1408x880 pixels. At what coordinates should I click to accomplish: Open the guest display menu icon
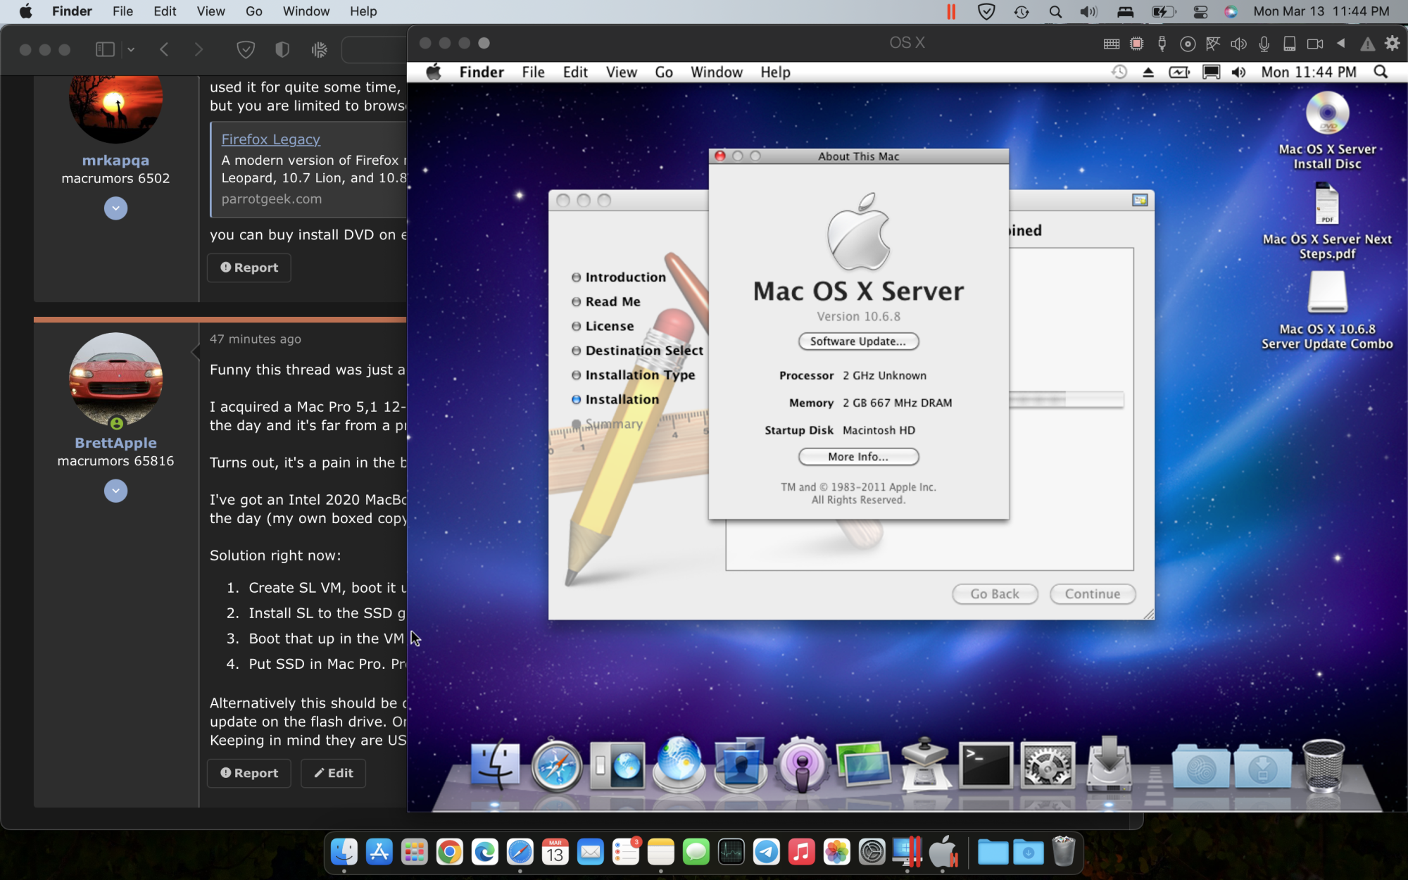pyautogui.click(x=1211, y=72)
